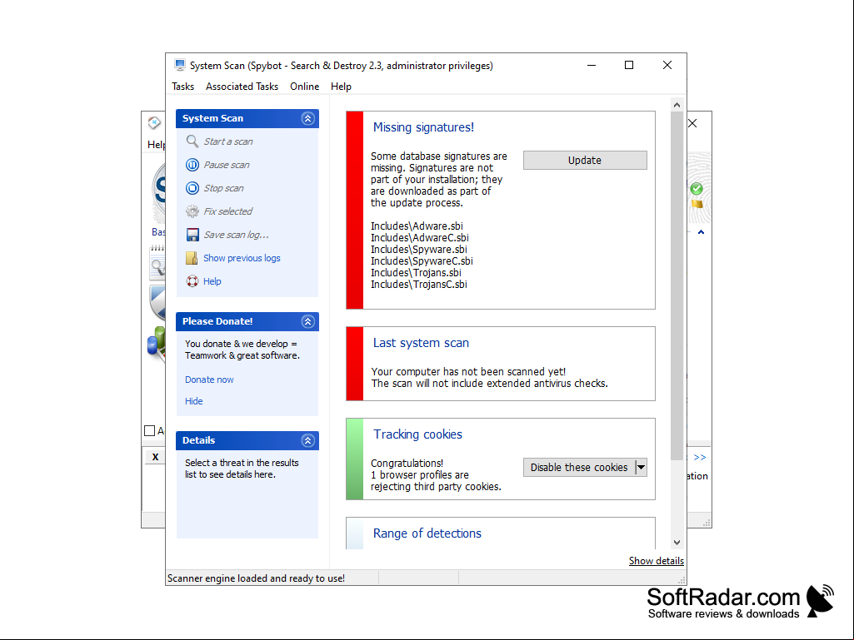This screenshot has width=854, height=640.
Task: Collapse the Please Donate! panel
Action: click(307, 321)
